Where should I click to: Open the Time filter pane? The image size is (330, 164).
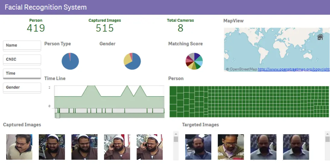click(x=22, y=73)
